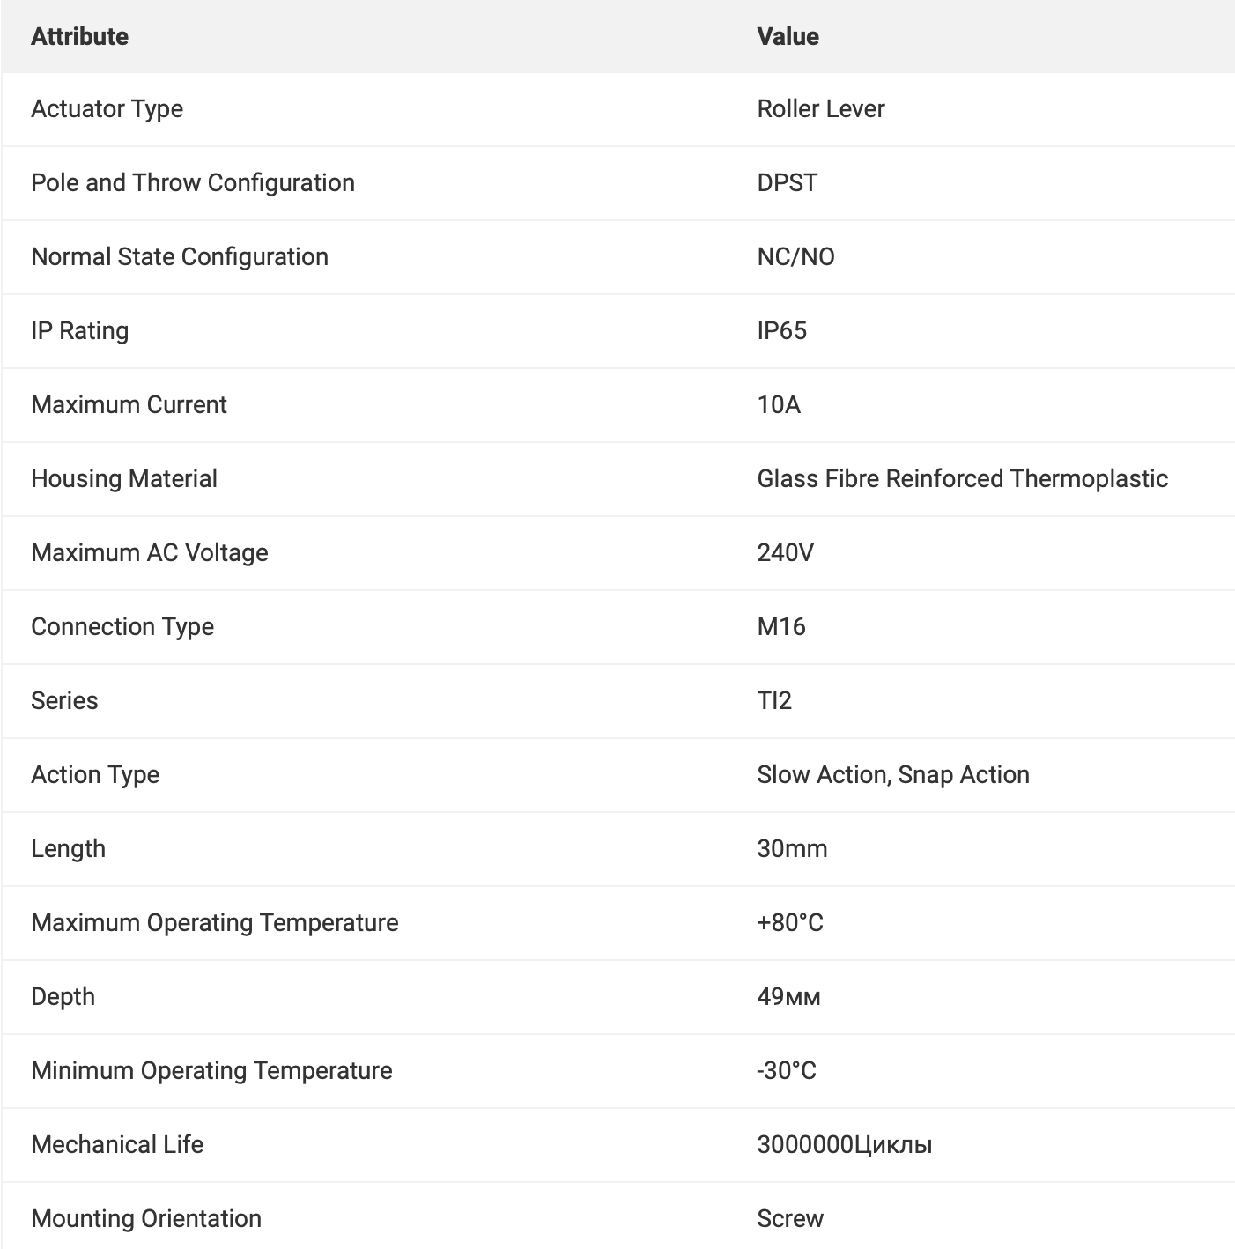Click Pole and Throw Configuration label

point(192,183)
